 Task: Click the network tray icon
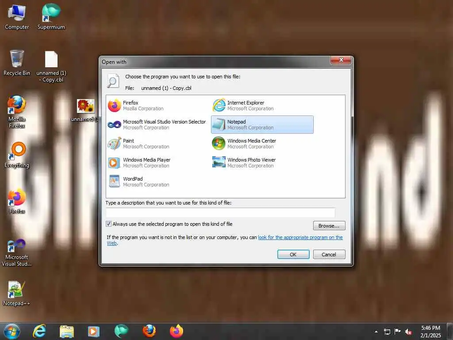[387, 332]
